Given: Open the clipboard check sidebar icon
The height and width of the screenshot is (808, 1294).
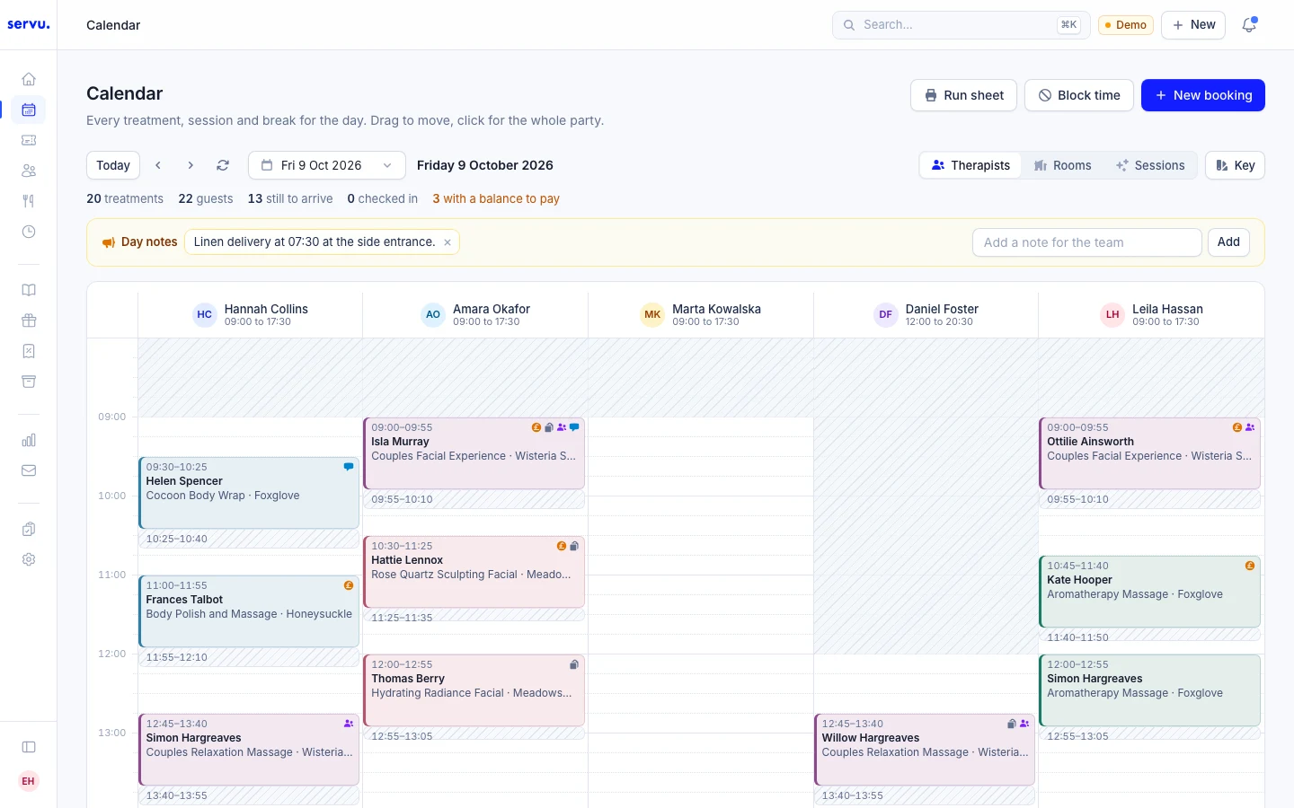Looking at the screenshot, I should point(29,529).
